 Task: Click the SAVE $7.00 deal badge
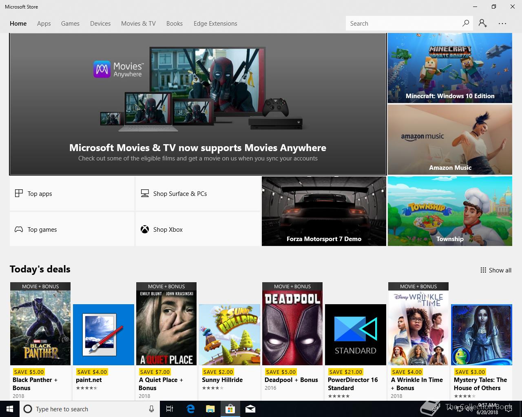click(155, 372)
